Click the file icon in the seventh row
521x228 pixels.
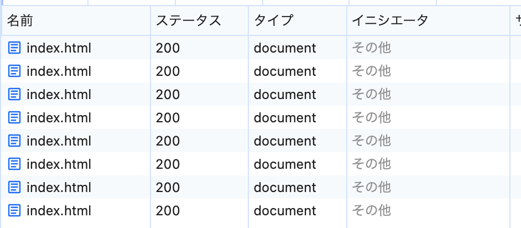click(14, 188)
